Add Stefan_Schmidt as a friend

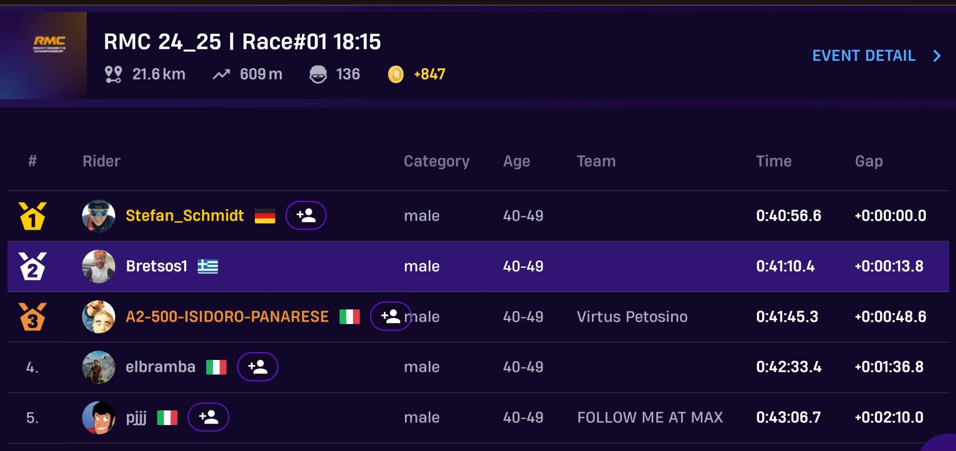pos(306,216)
